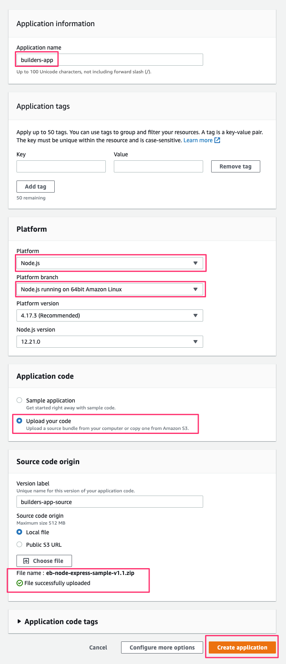Open the Node.js version 12.21.0 dropdown

[110, 342]
